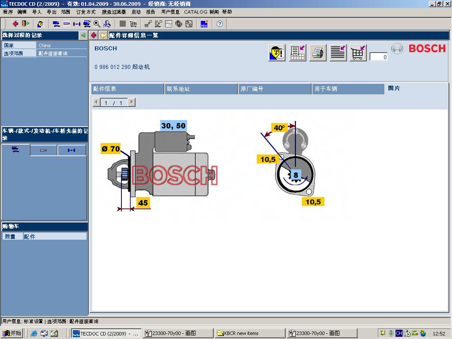
Task: Click the 开始 Start button on taskbar
Action: coord(12,333)
